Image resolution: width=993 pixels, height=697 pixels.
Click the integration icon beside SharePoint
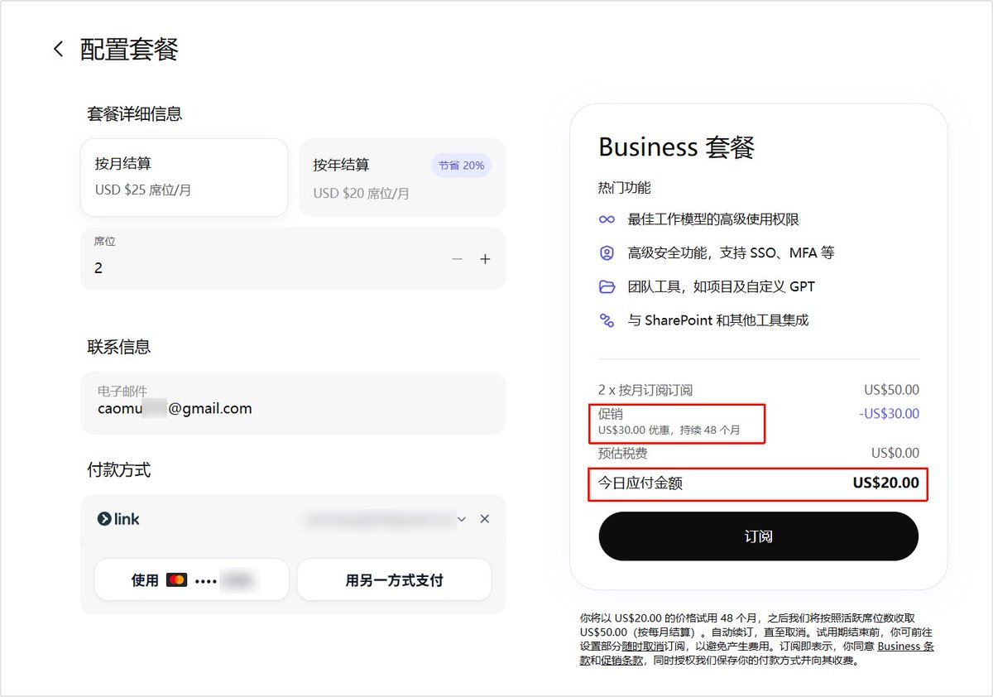(x=607, y=320)
